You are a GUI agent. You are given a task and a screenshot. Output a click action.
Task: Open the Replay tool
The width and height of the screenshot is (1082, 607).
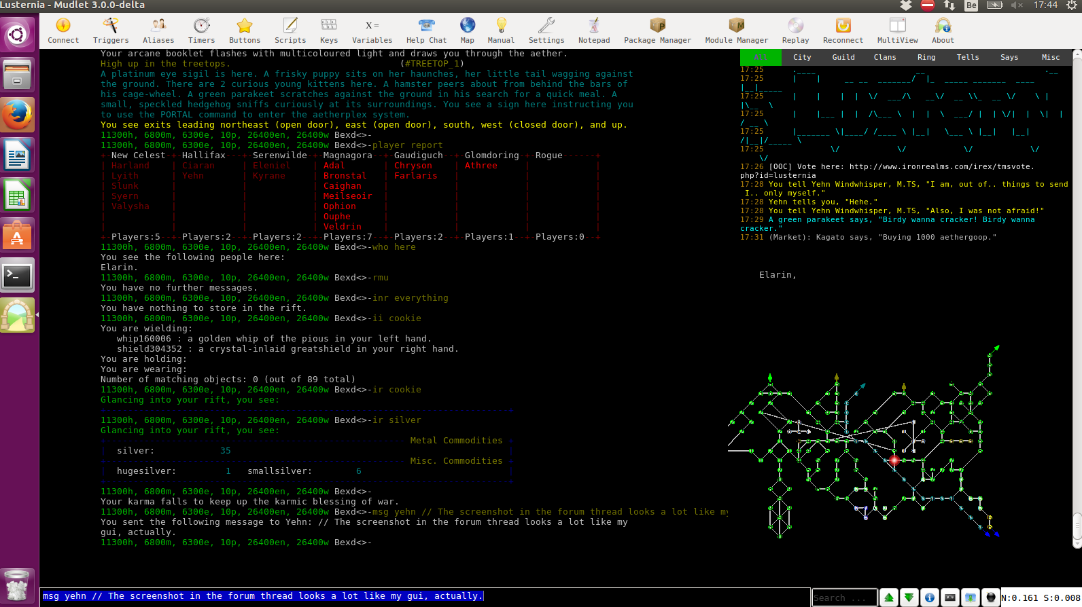[796, 31]
